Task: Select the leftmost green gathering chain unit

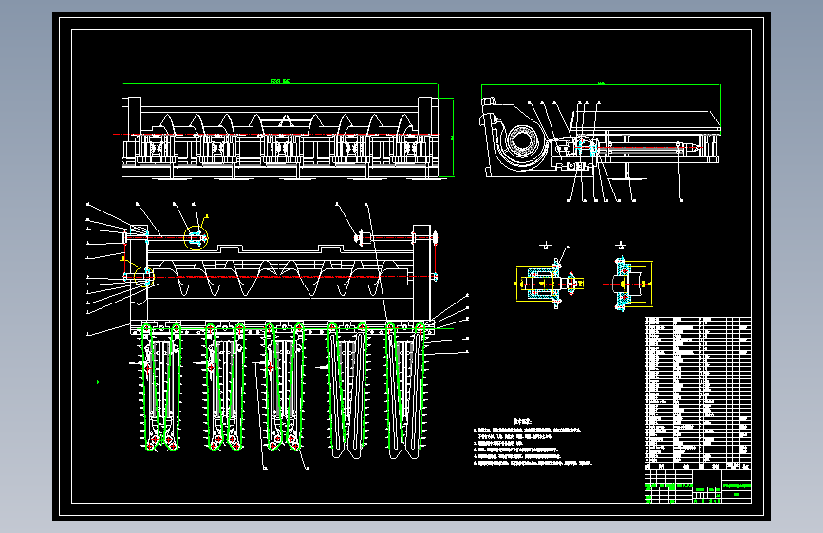Action: click(161, 387)
